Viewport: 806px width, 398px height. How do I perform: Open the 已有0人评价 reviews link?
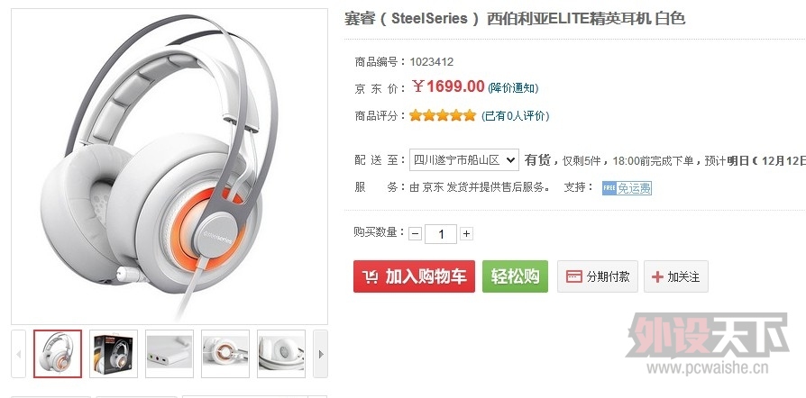(x=515, y=116)
